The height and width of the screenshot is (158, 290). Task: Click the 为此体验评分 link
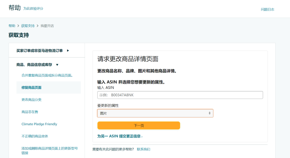coord(33,9)
